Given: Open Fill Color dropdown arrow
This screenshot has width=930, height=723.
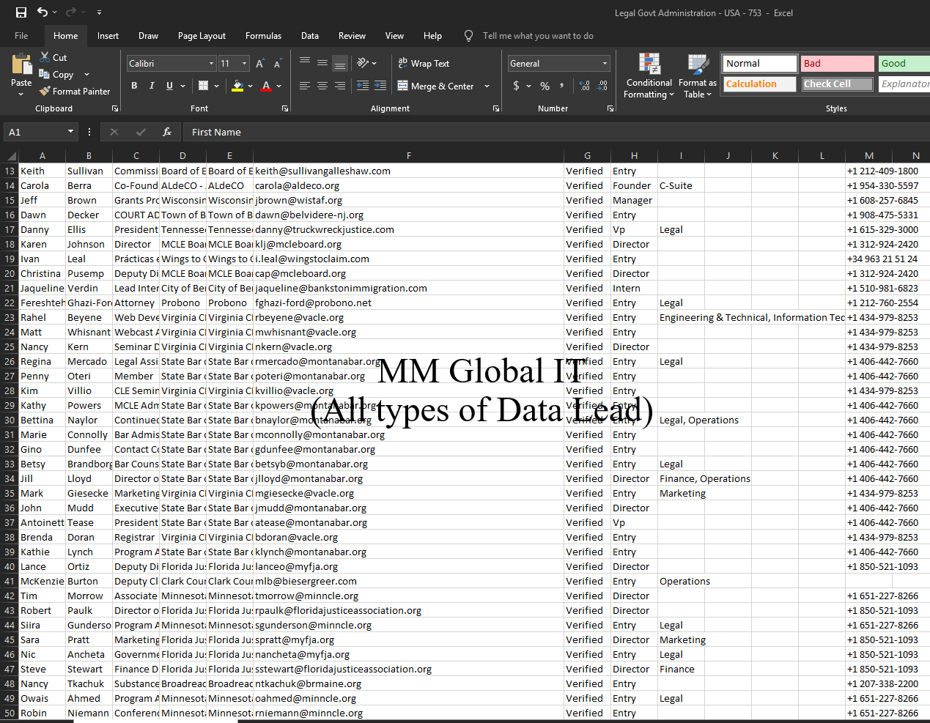Looking at the screenshot, I should (250, 86).
